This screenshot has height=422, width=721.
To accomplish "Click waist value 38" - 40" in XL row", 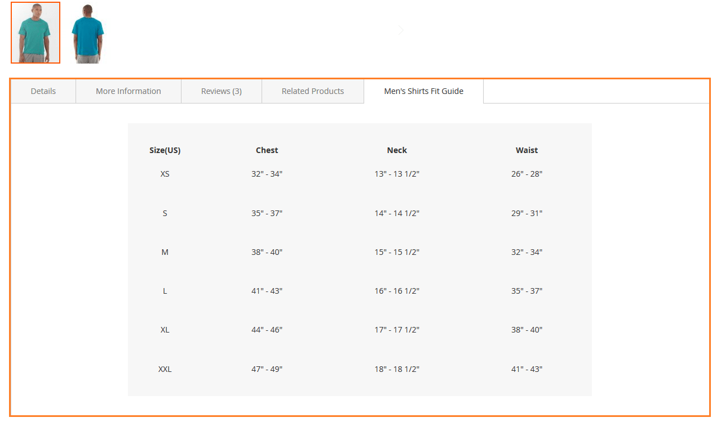I will [527, 330].
